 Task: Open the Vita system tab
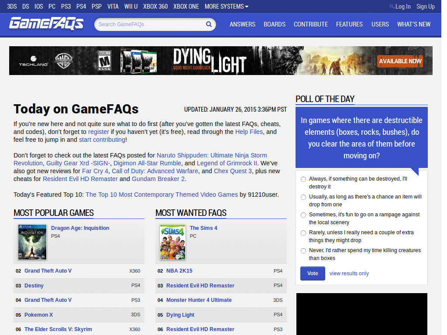click(113, 7)
